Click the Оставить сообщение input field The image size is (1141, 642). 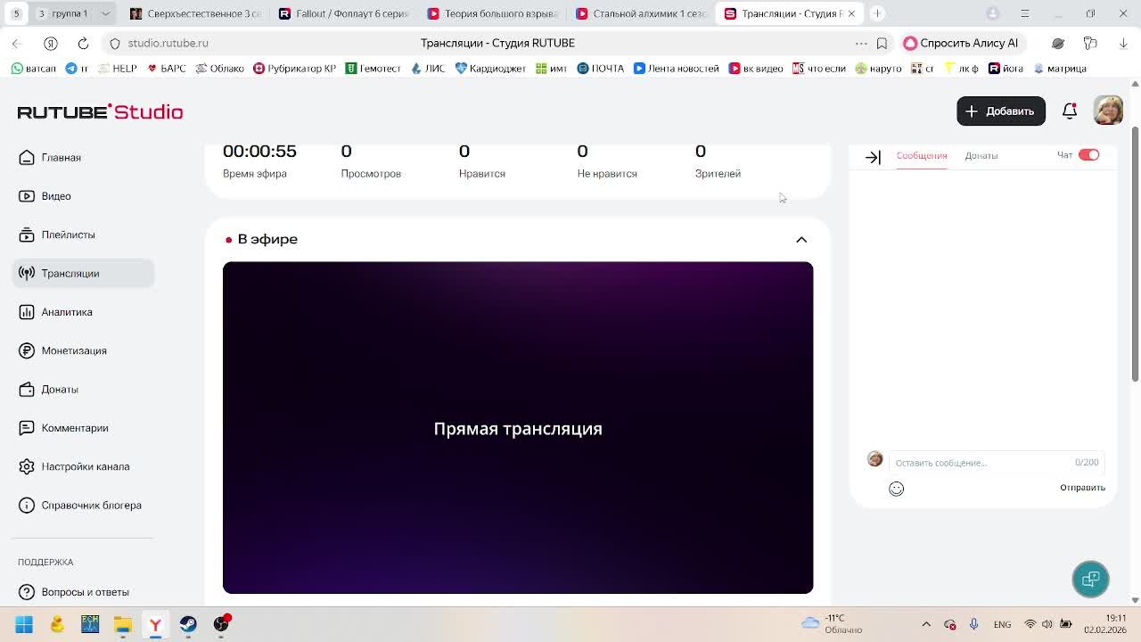coord(996,463)
